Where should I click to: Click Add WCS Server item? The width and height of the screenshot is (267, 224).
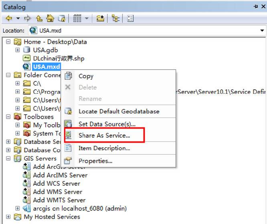[57, 184]
